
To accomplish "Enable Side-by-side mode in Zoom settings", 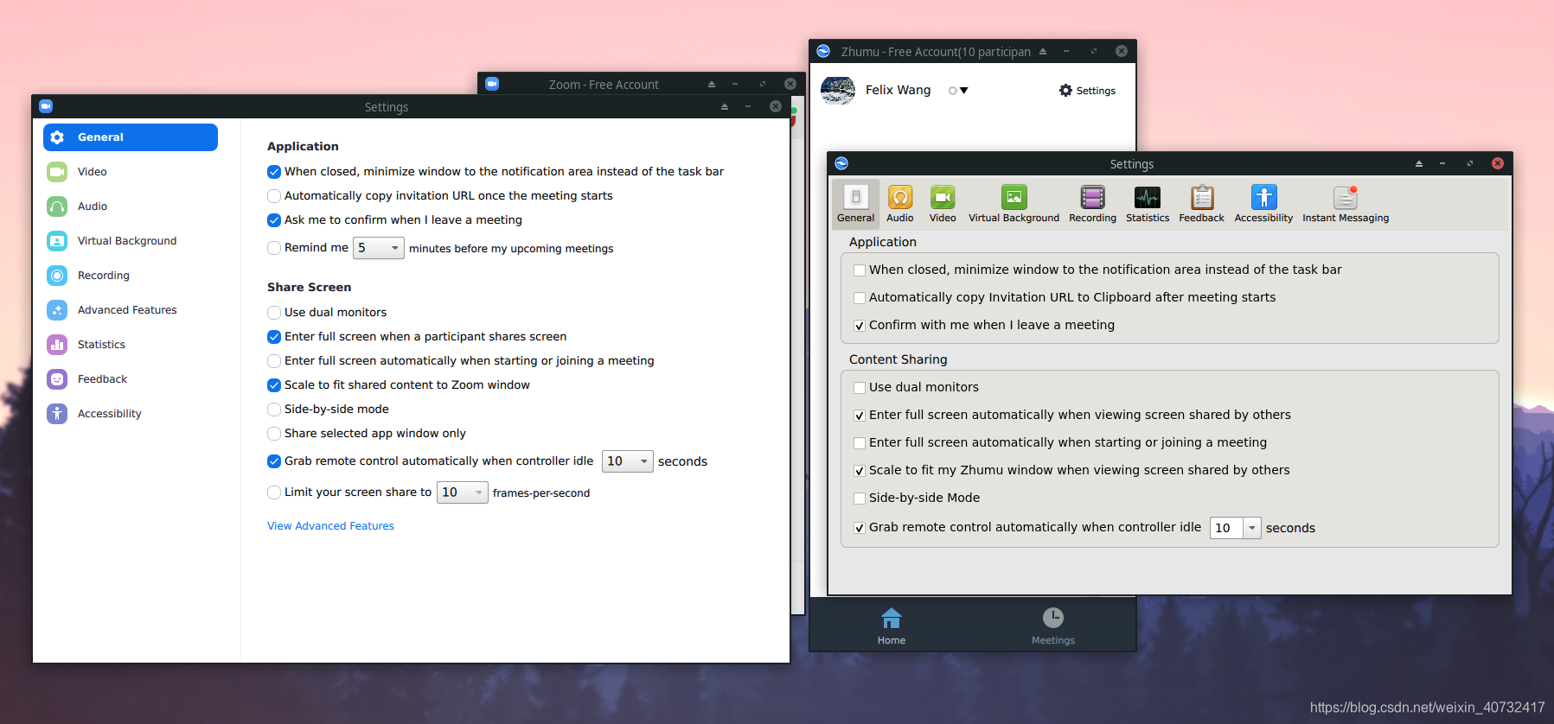I will (x=274, y=410).
